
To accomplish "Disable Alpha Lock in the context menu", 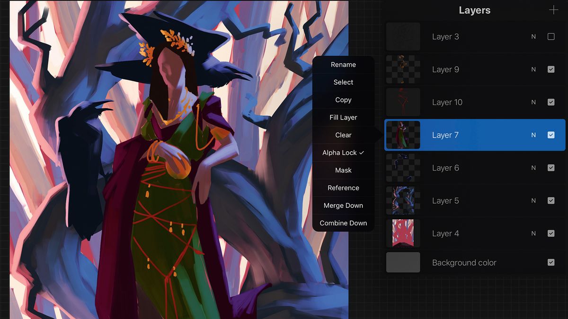I will tap(343, 153).
